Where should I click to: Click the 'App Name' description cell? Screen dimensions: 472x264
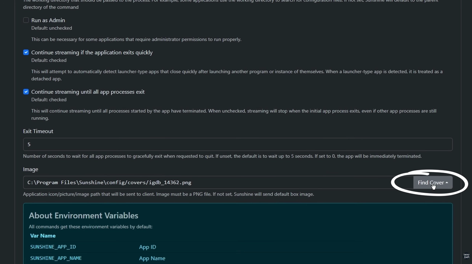coord(152,258)
